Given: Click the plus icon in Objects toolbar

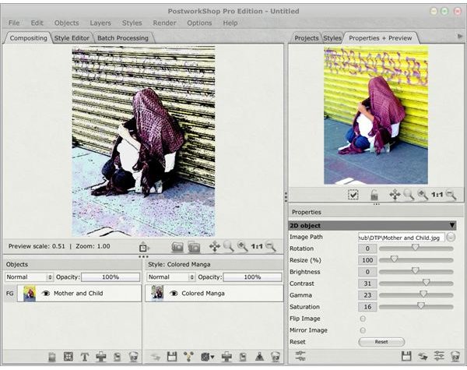Looking at the screenshot, I should coord(101,357).
